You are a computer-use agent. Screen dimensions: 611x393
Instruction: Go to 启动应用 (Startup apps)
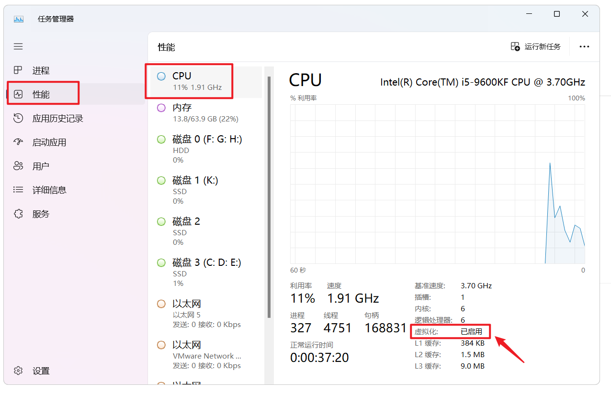tap(75, 142)
